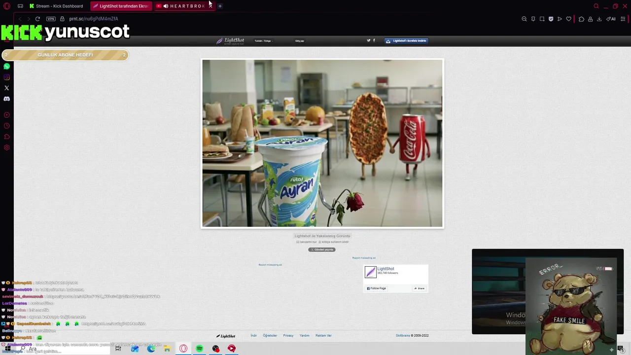Select the LightShot screenshot tab
The image size is (631, 355).
click(x=121, y=6)
